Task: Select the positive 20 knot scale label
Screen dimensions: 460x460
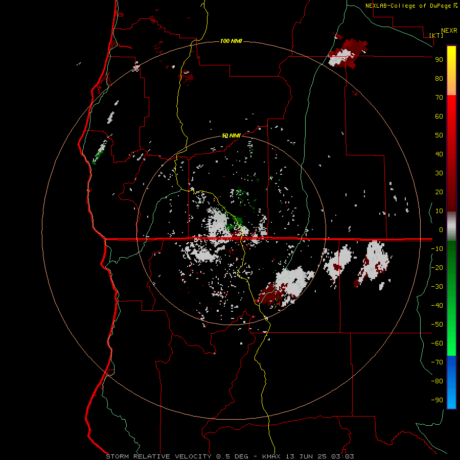Action: pos(439,192)
